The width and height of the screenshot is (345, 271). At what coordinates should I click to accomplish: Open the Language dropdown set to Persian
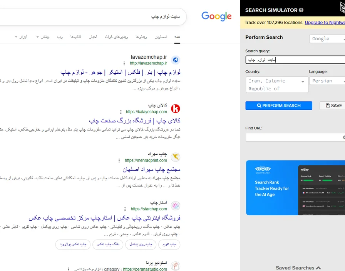[327, 81]
